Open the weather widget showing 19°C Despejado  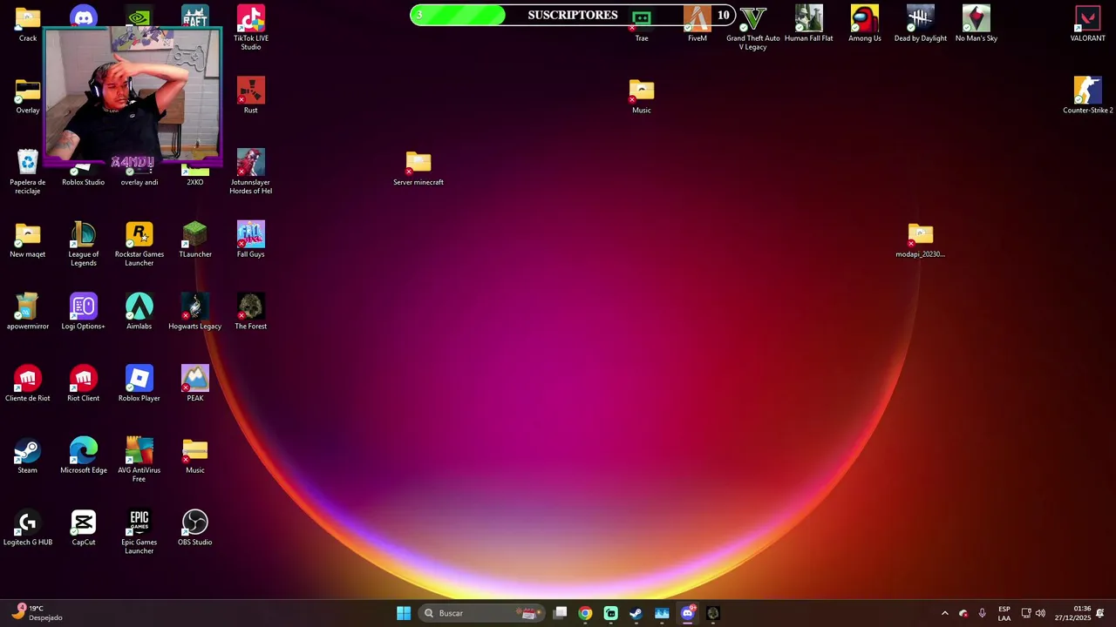pyautogui.click(x=37, y=613)
